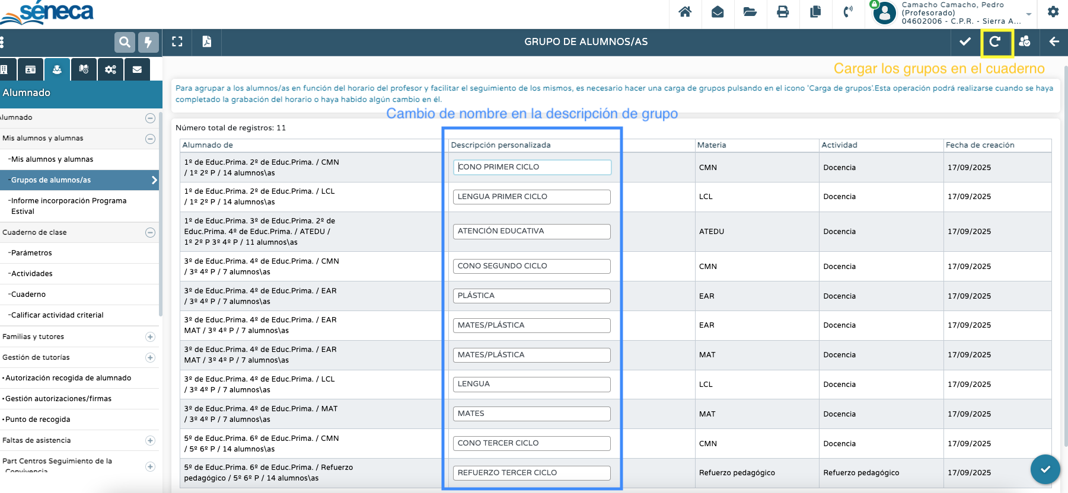Open the user profile dropdown arrow

(x=1029, y=14)
